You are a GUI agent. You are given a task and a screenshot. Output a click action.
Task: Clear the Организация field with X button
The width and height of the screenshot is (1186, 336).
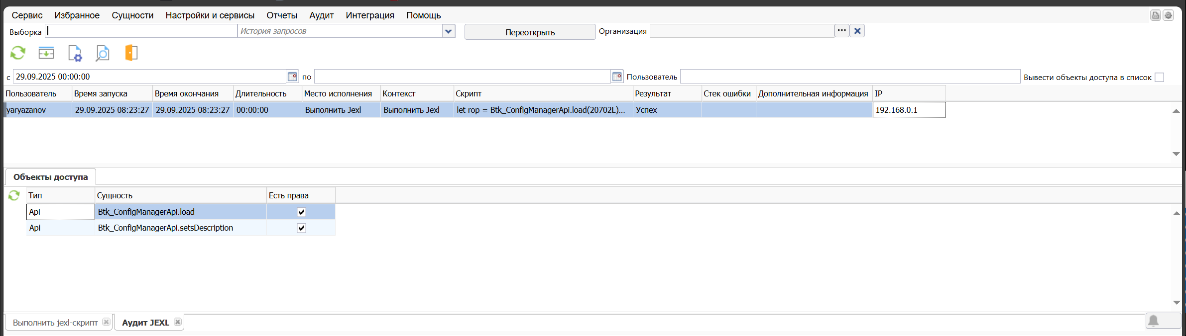click(x=857, y=31)
